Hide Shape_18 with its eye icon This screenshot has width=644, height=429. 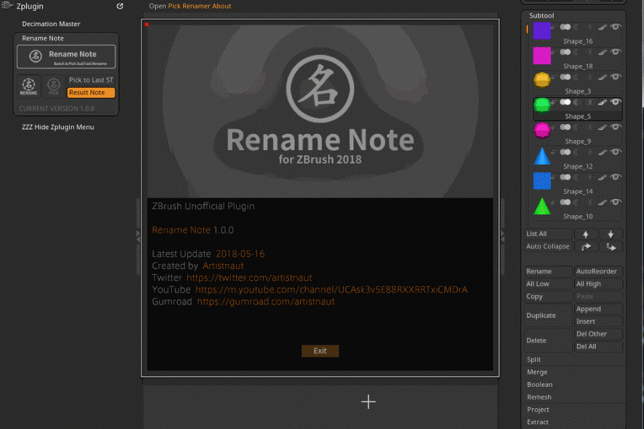(x=615, y=52)
